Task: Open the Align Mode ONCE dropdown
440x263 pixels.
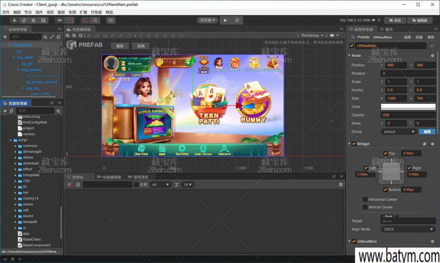Action: [408, 229]
